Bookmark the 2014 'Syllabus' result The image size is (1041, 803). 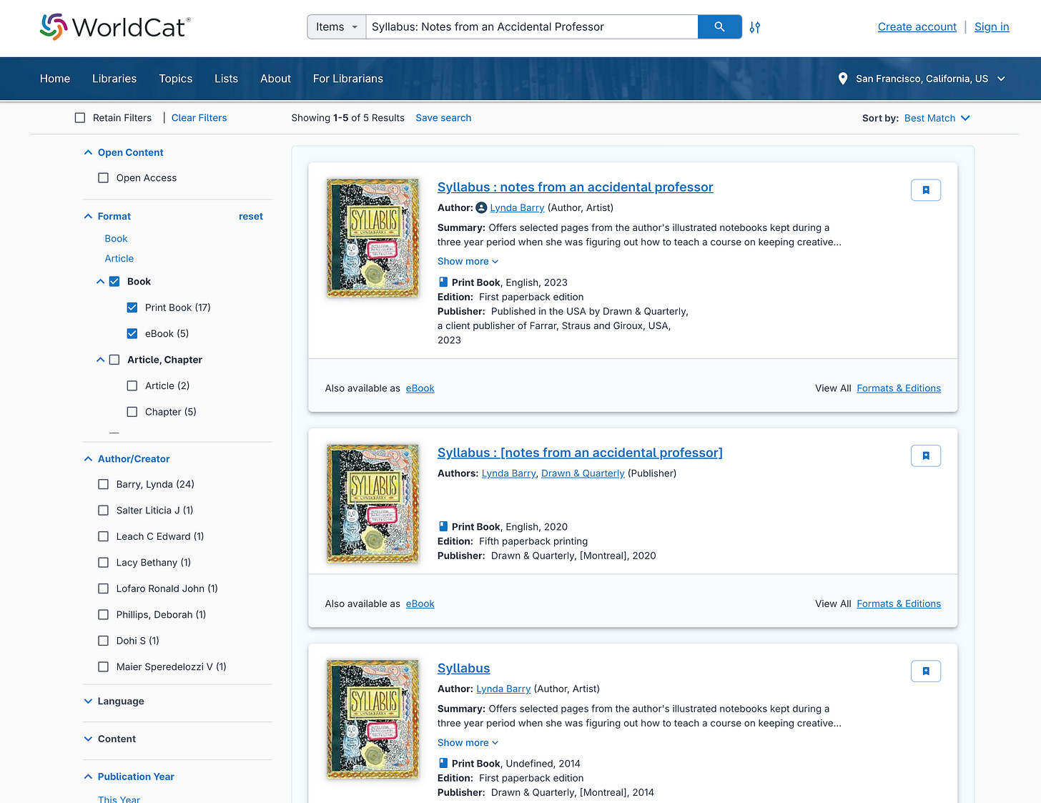coord(926,671)
